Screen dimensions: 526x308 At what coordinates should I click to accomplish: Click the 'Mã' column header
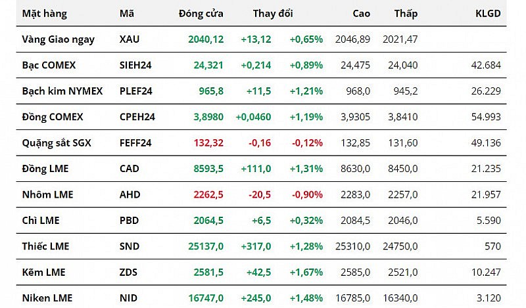(x=127, y=13)
